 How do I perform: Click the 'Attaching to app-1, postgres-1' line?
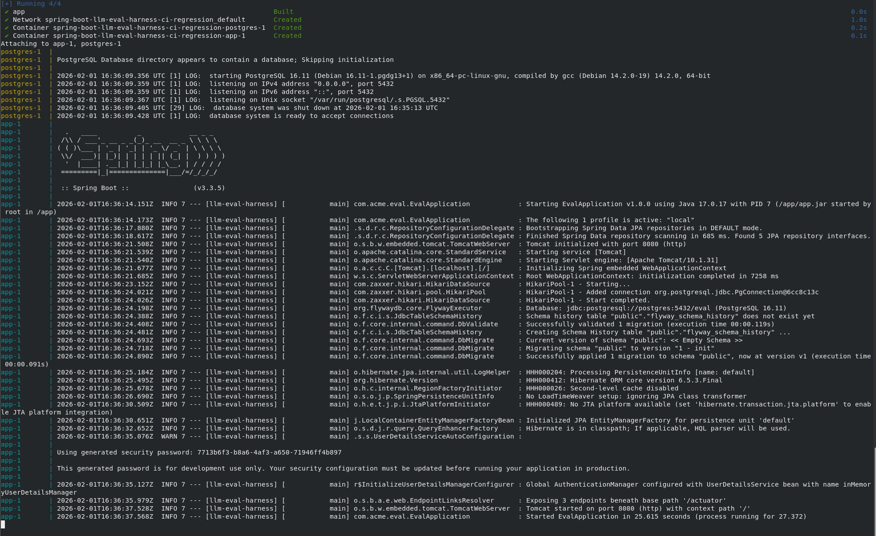61,44
